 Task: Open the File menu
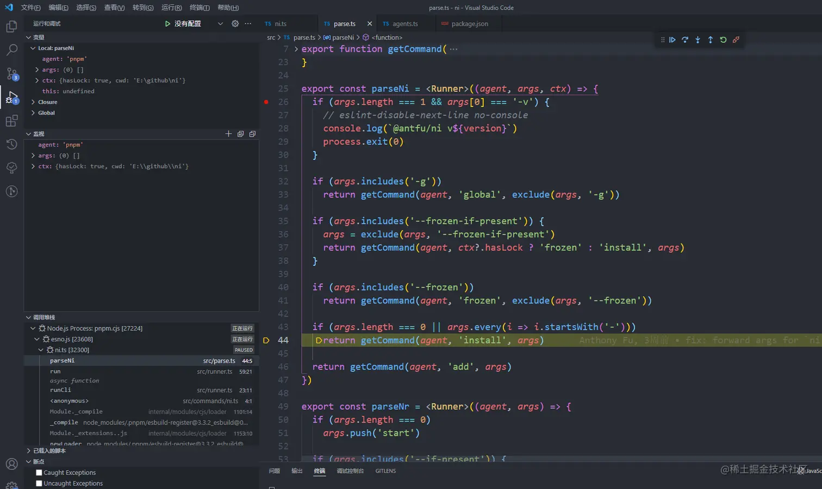[x=30, y=8]
